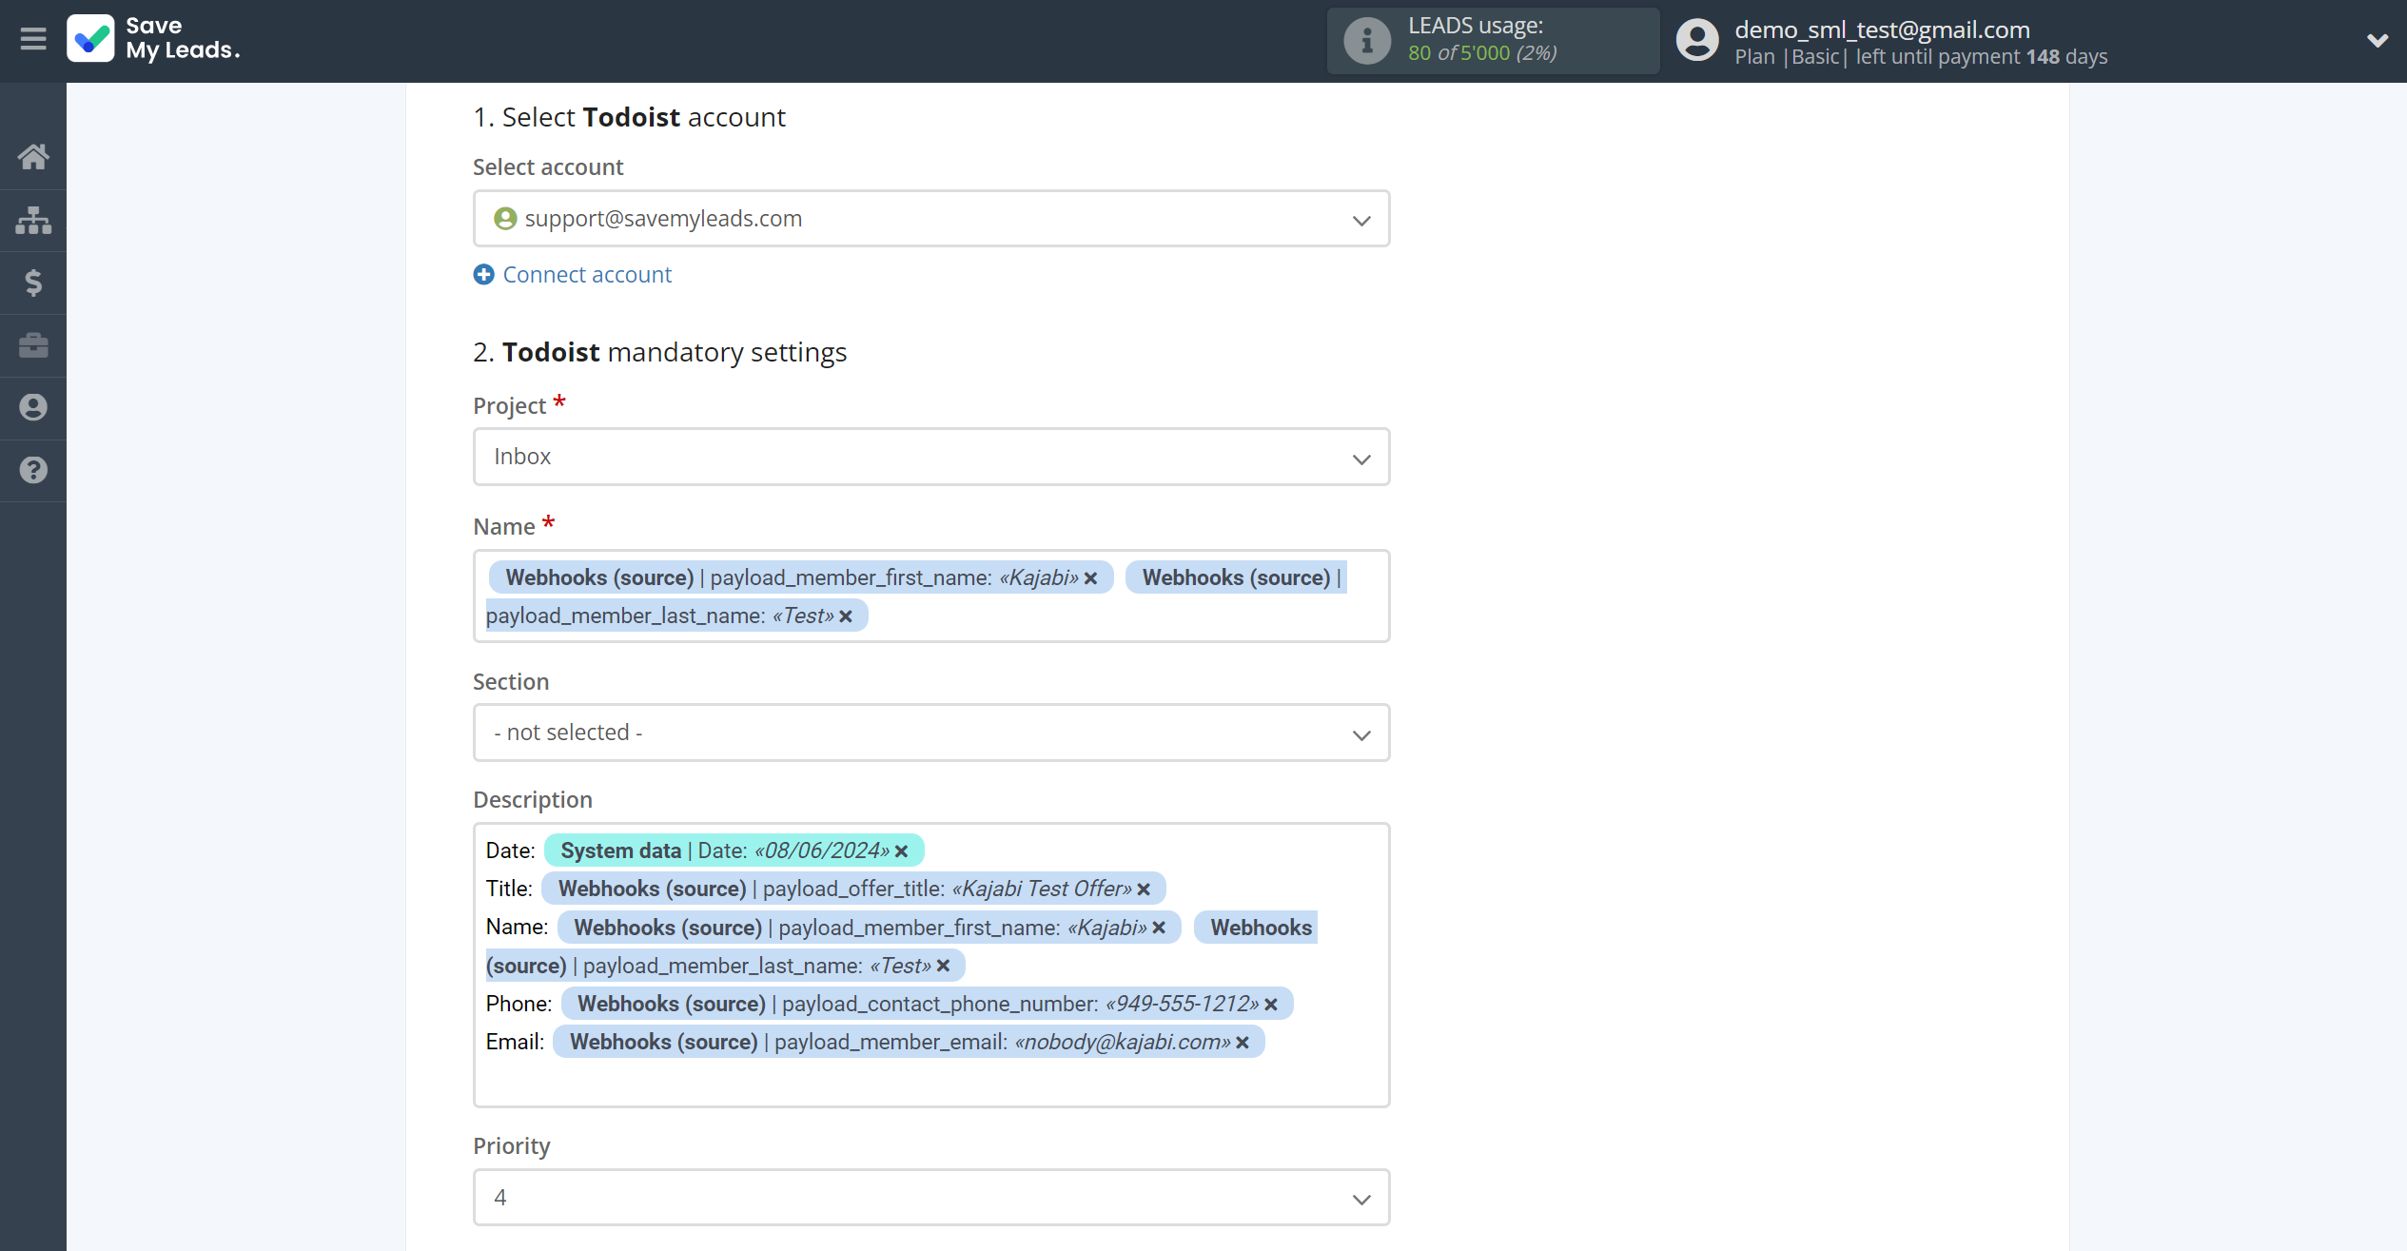
Task: Click the Select Todoist account heading
Action: point(629,117)
